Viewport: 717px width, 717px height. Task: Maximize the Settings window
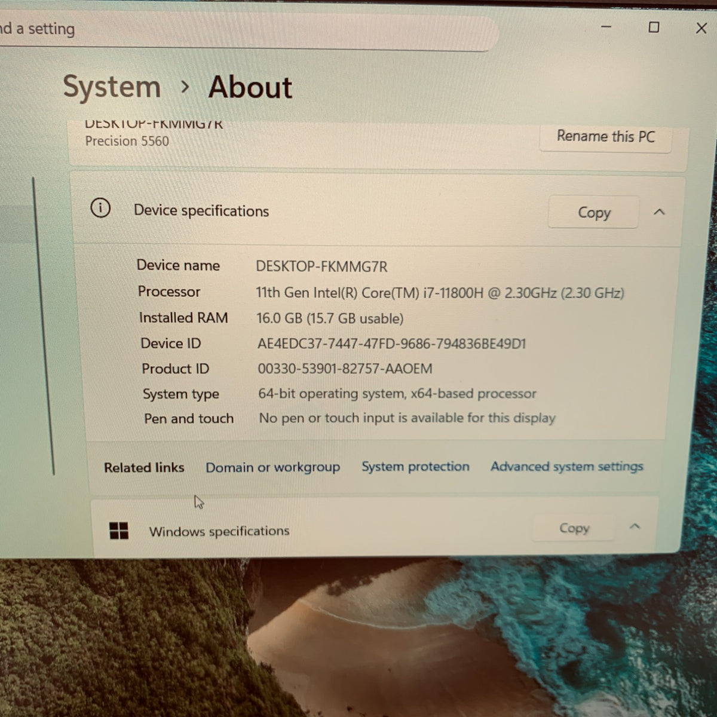click(654, 27)
